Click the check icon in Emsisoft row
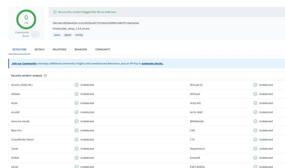Screen dimensions: 285x168 255,158
